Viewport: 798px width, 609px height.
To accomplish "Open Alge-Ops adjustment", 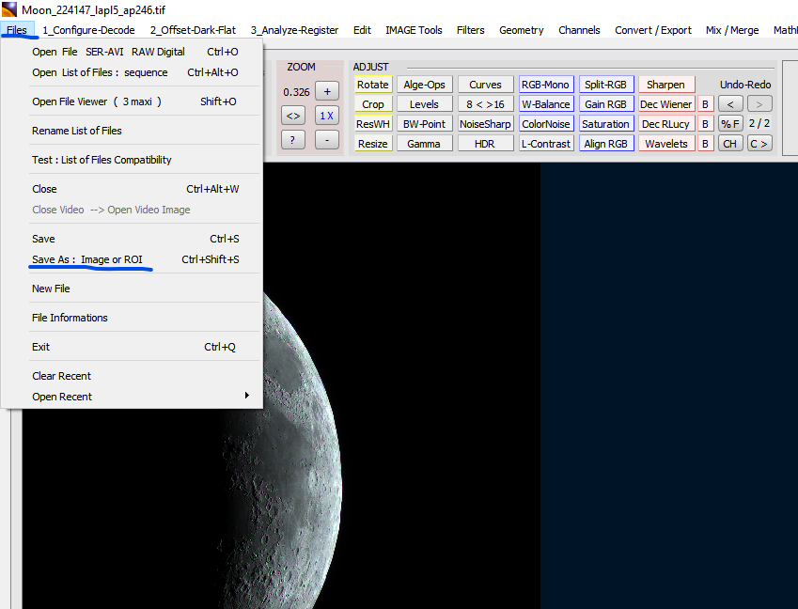I will tap(425, 85).
